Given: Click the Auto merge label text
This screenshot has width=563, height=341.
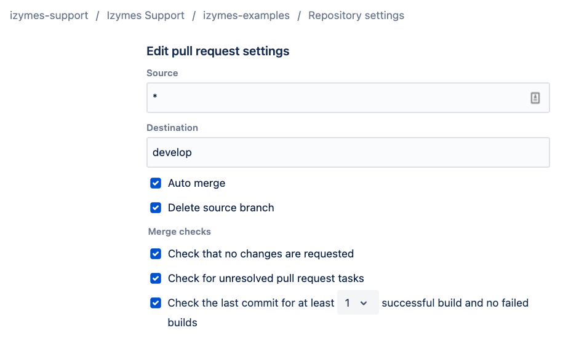Looking at the screenshot, I should (x=196, y=183).
